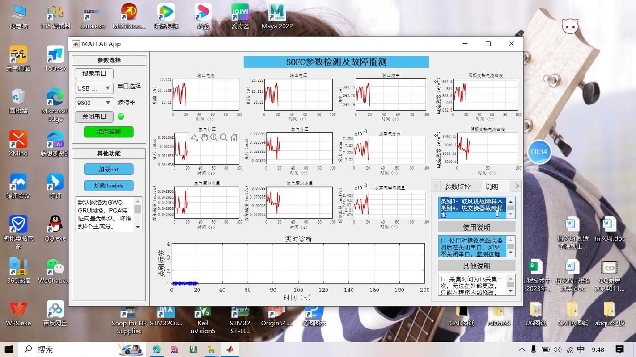Screen dimensions: 636x357
Task: Click the green 结束监测 button
Action: [109, 132]
